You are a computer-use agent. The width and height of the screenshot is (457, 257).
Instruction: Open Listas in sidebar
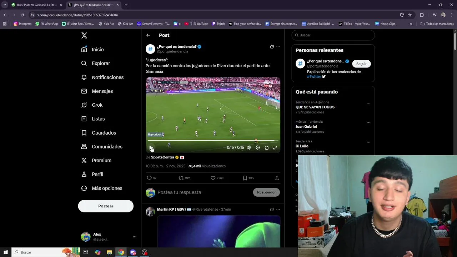coord(93,119)
